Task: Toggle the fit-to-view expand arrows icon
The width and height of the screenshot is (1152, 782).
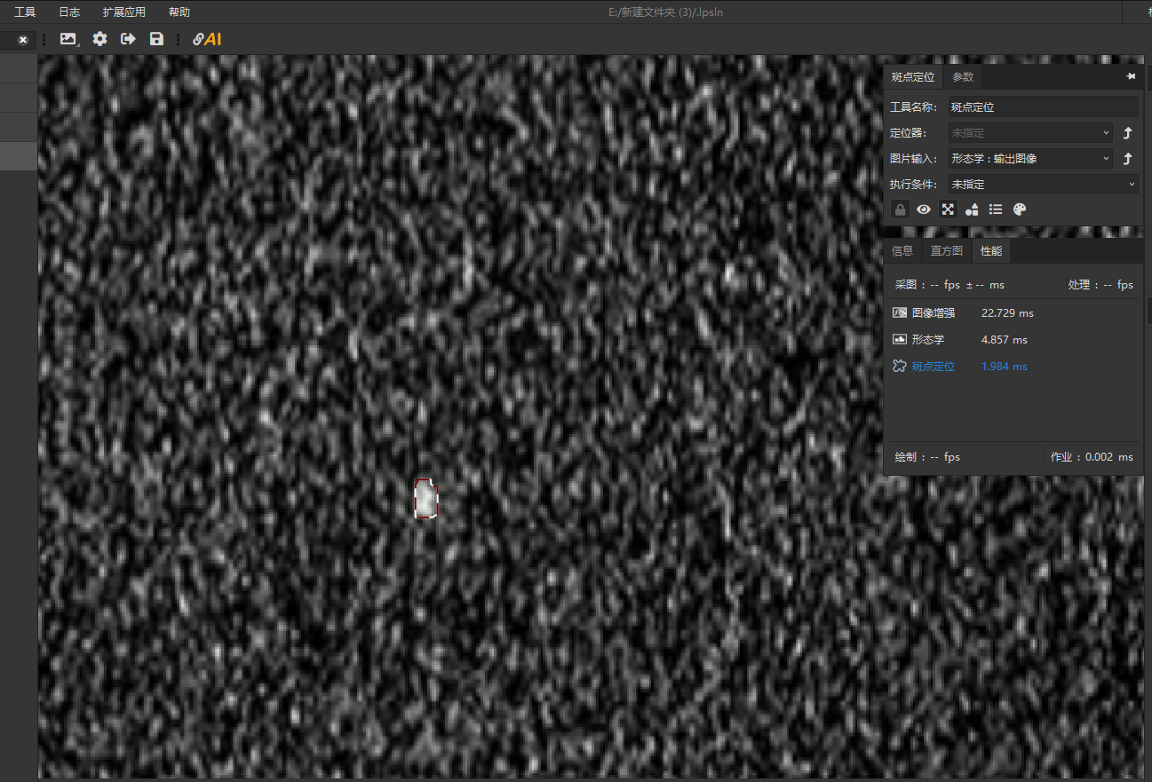Action: (948, 209)
